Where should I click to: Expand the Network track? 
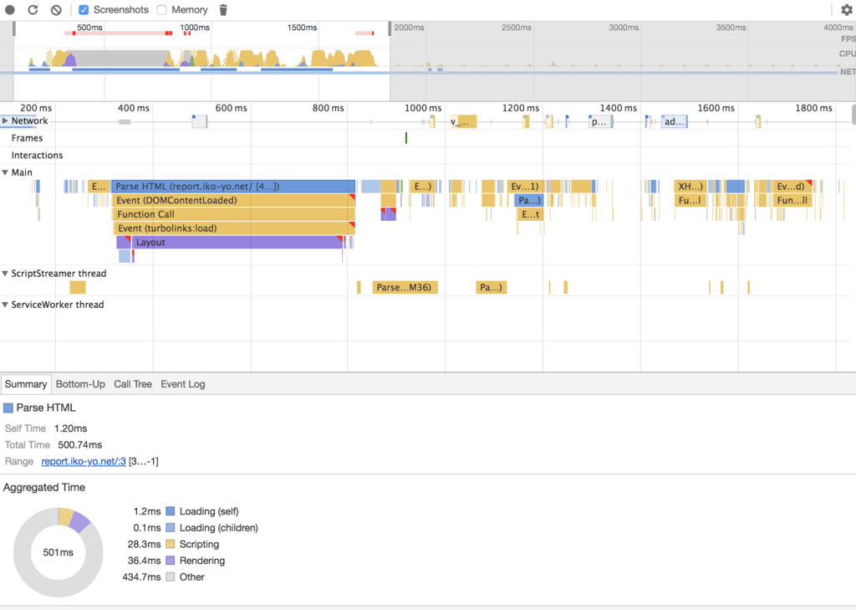[5, 120]
